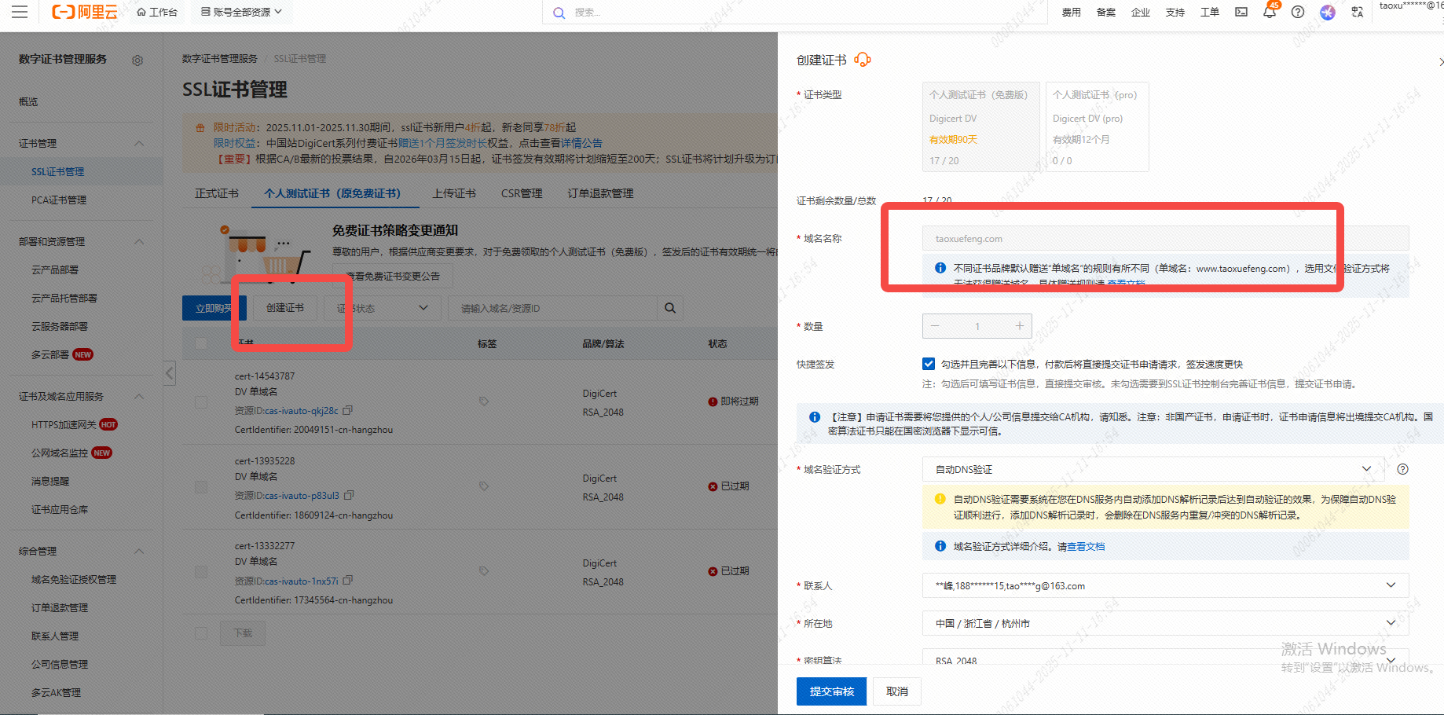Open the notification bell with 45 badge
The image size is (1444, 715).
[1270, 12]
